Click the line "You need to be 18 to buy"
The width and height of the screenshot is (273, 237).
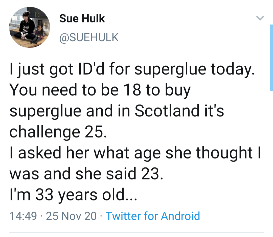click(x=100, y=90)
